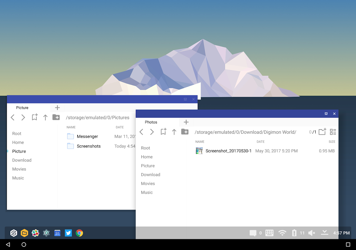Screen dimensions: 356x250
Task: Switch list view layout in Photos window
Action: click(333, 132)
